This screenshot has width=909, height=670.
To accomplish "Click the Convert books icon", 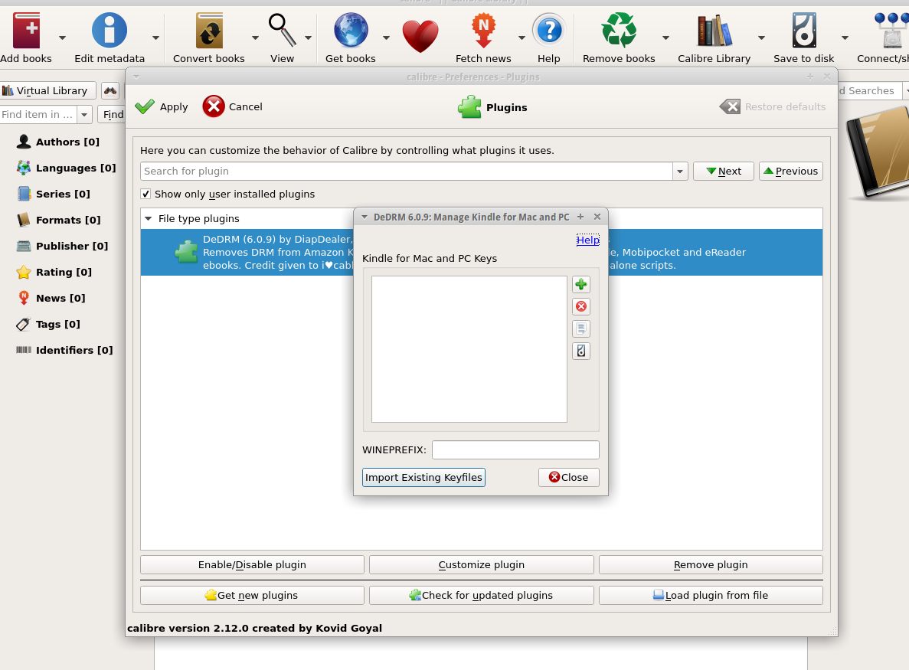I will (209, 31).
